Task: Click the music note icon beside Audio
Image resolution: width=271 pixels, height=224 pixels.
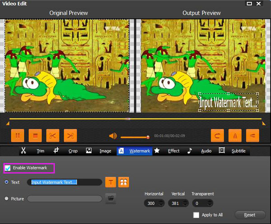Action: (x=190, y=150)
